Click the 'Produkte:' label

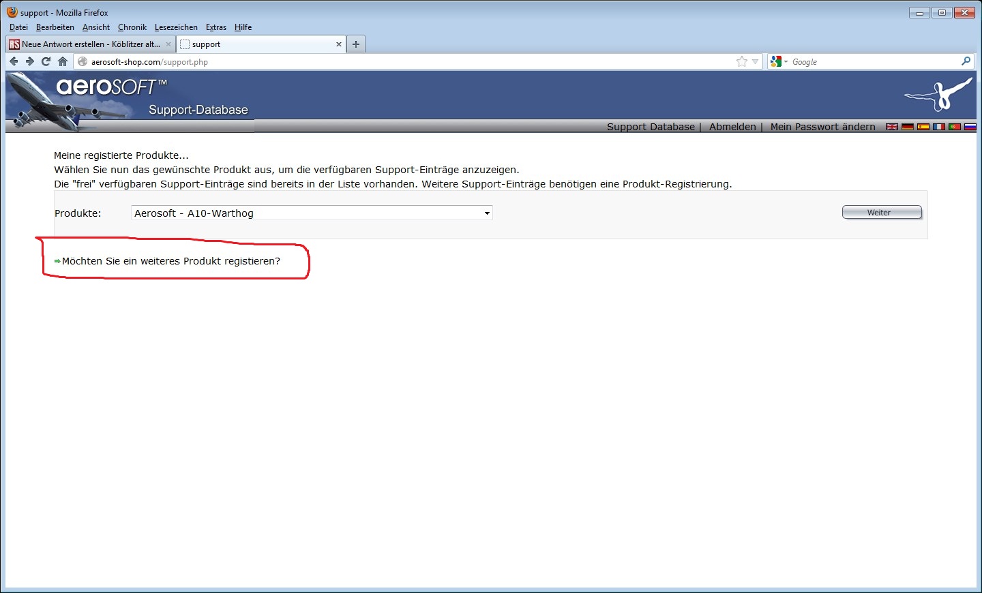[x=78, y=213]
